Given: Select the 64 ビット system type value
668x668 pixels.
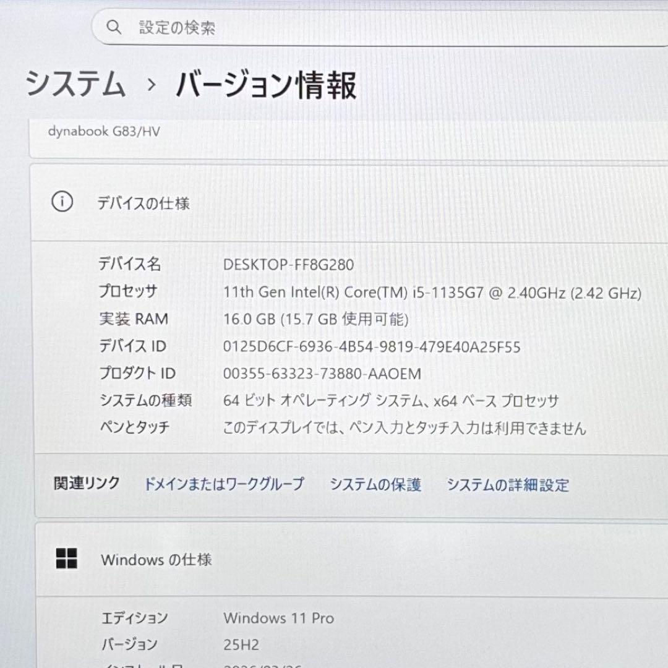Looking at the screenshot, I should click(x=391, y=400).
